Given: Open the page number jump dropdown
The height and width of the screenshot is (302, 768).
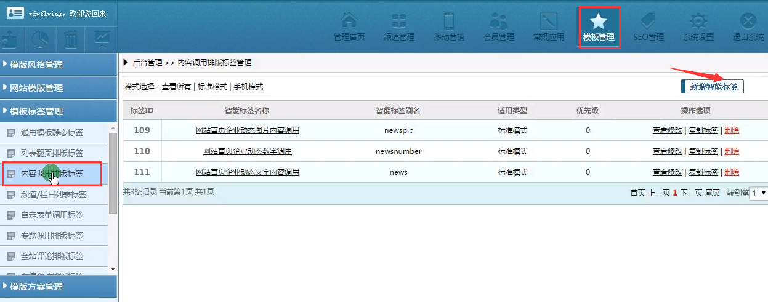Looking at the screenshot, I should 758,193.
